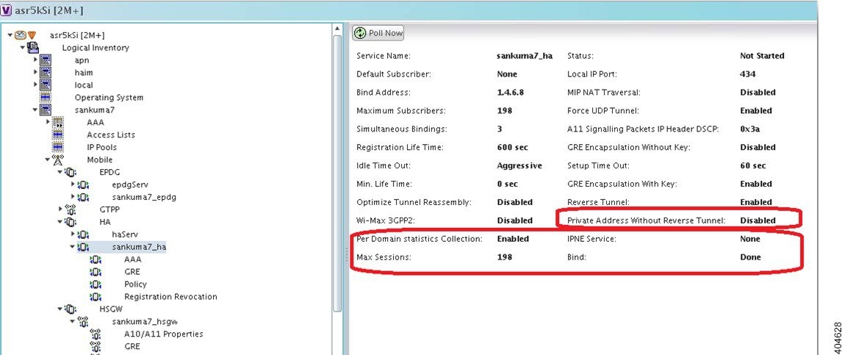Click the Service Name value sankuma7_ha
842x355 pixels.
pos(525,56)
